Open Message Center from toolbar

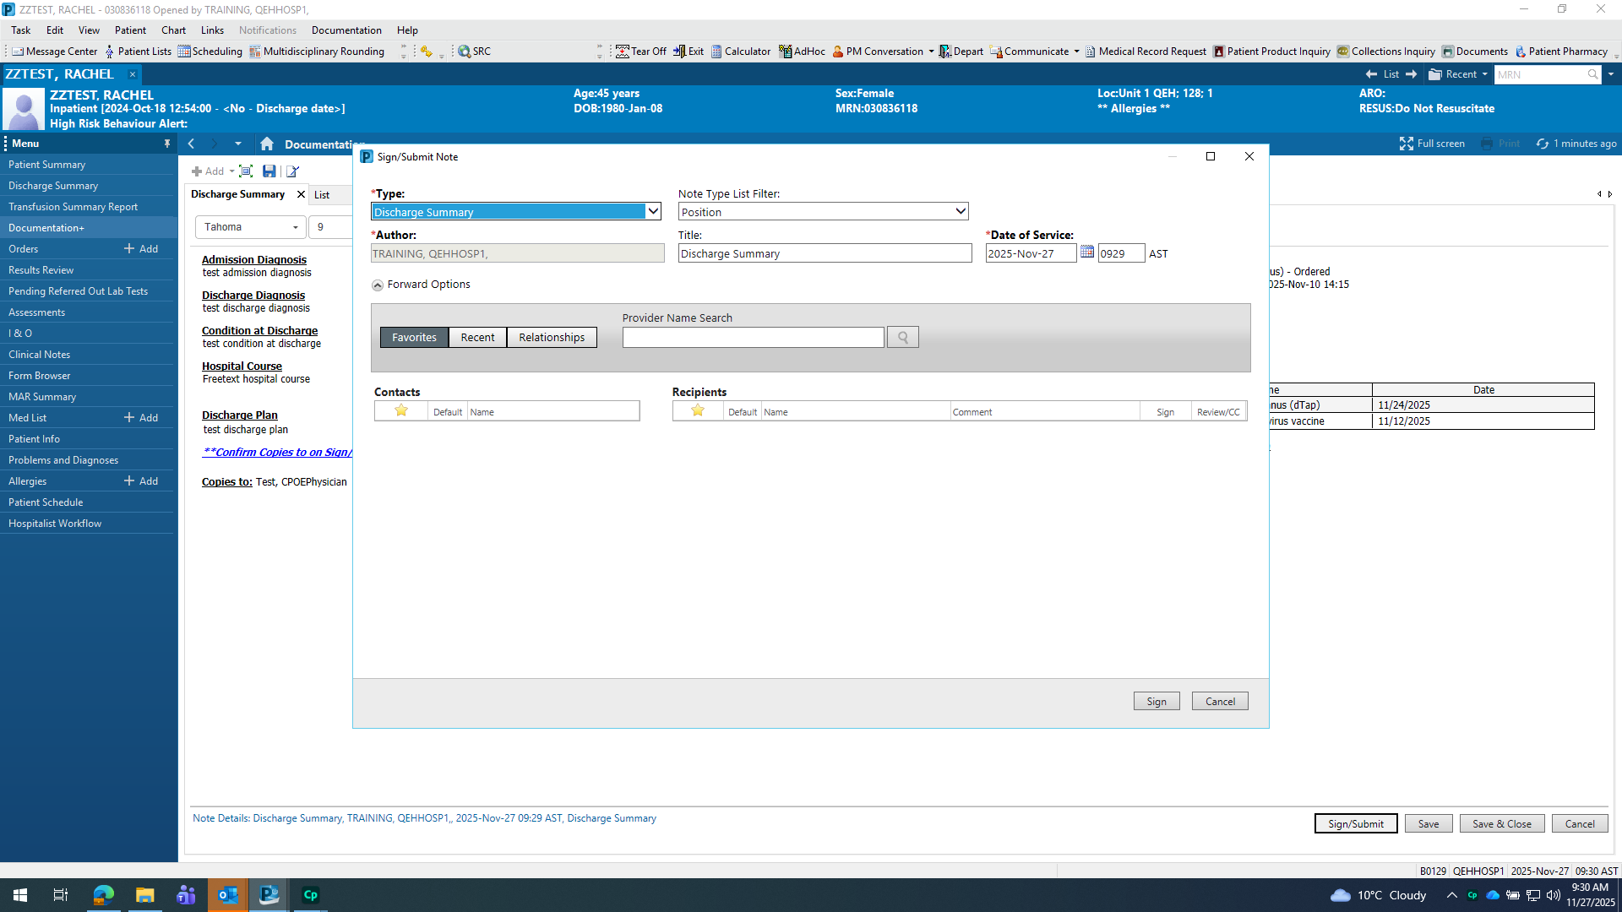(x=55, y=52)
